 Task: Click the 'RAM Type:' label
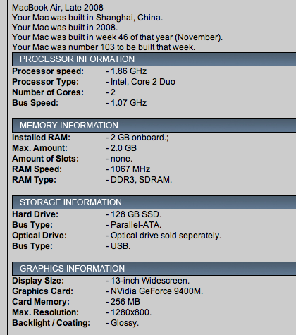click(x=35, y=180)
